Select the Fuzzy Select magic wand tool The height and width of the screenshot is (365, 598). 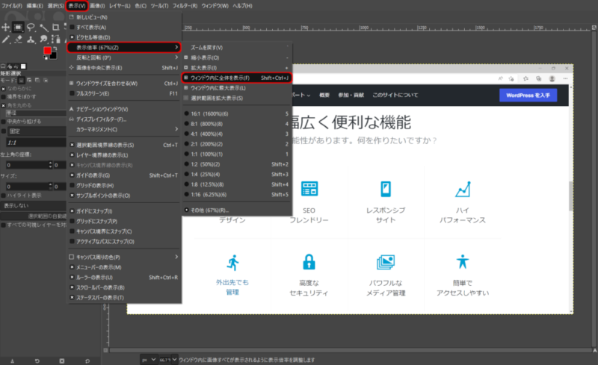[43, 27]
